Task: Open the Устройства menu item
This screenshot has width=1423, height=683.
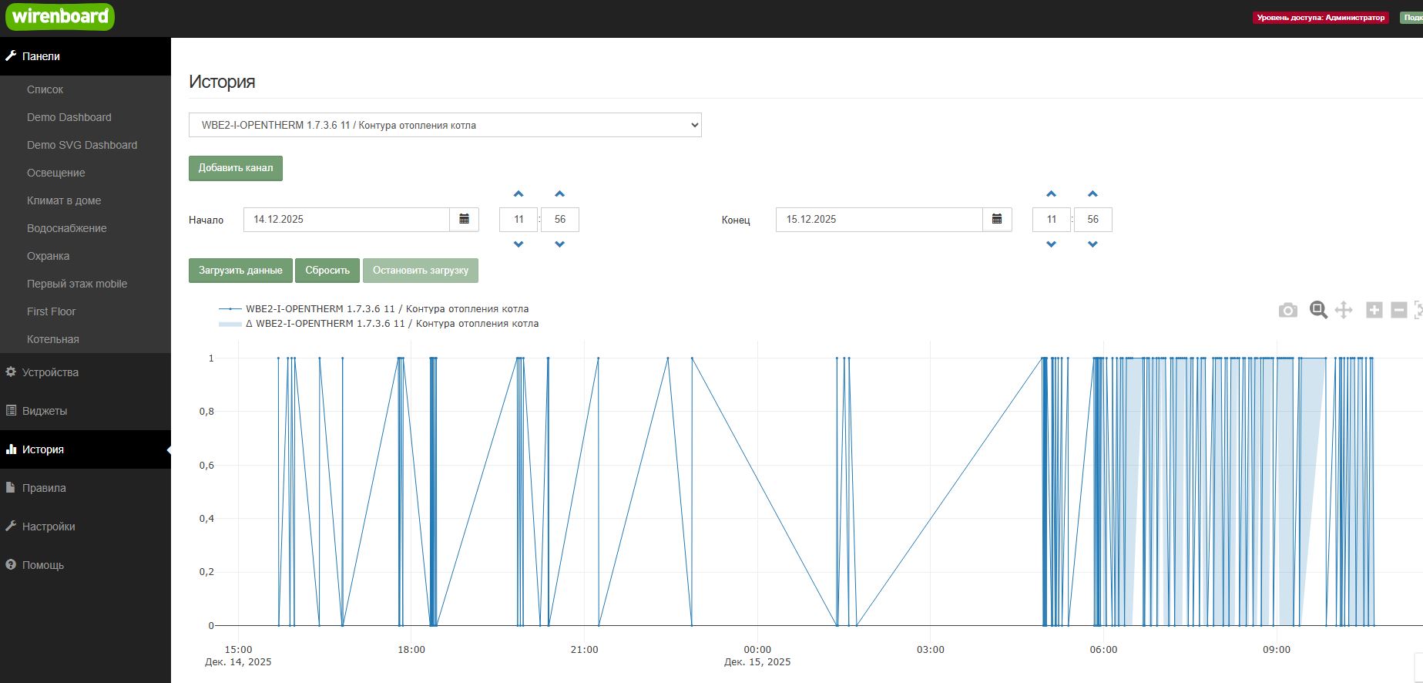Action: (50, 372)
